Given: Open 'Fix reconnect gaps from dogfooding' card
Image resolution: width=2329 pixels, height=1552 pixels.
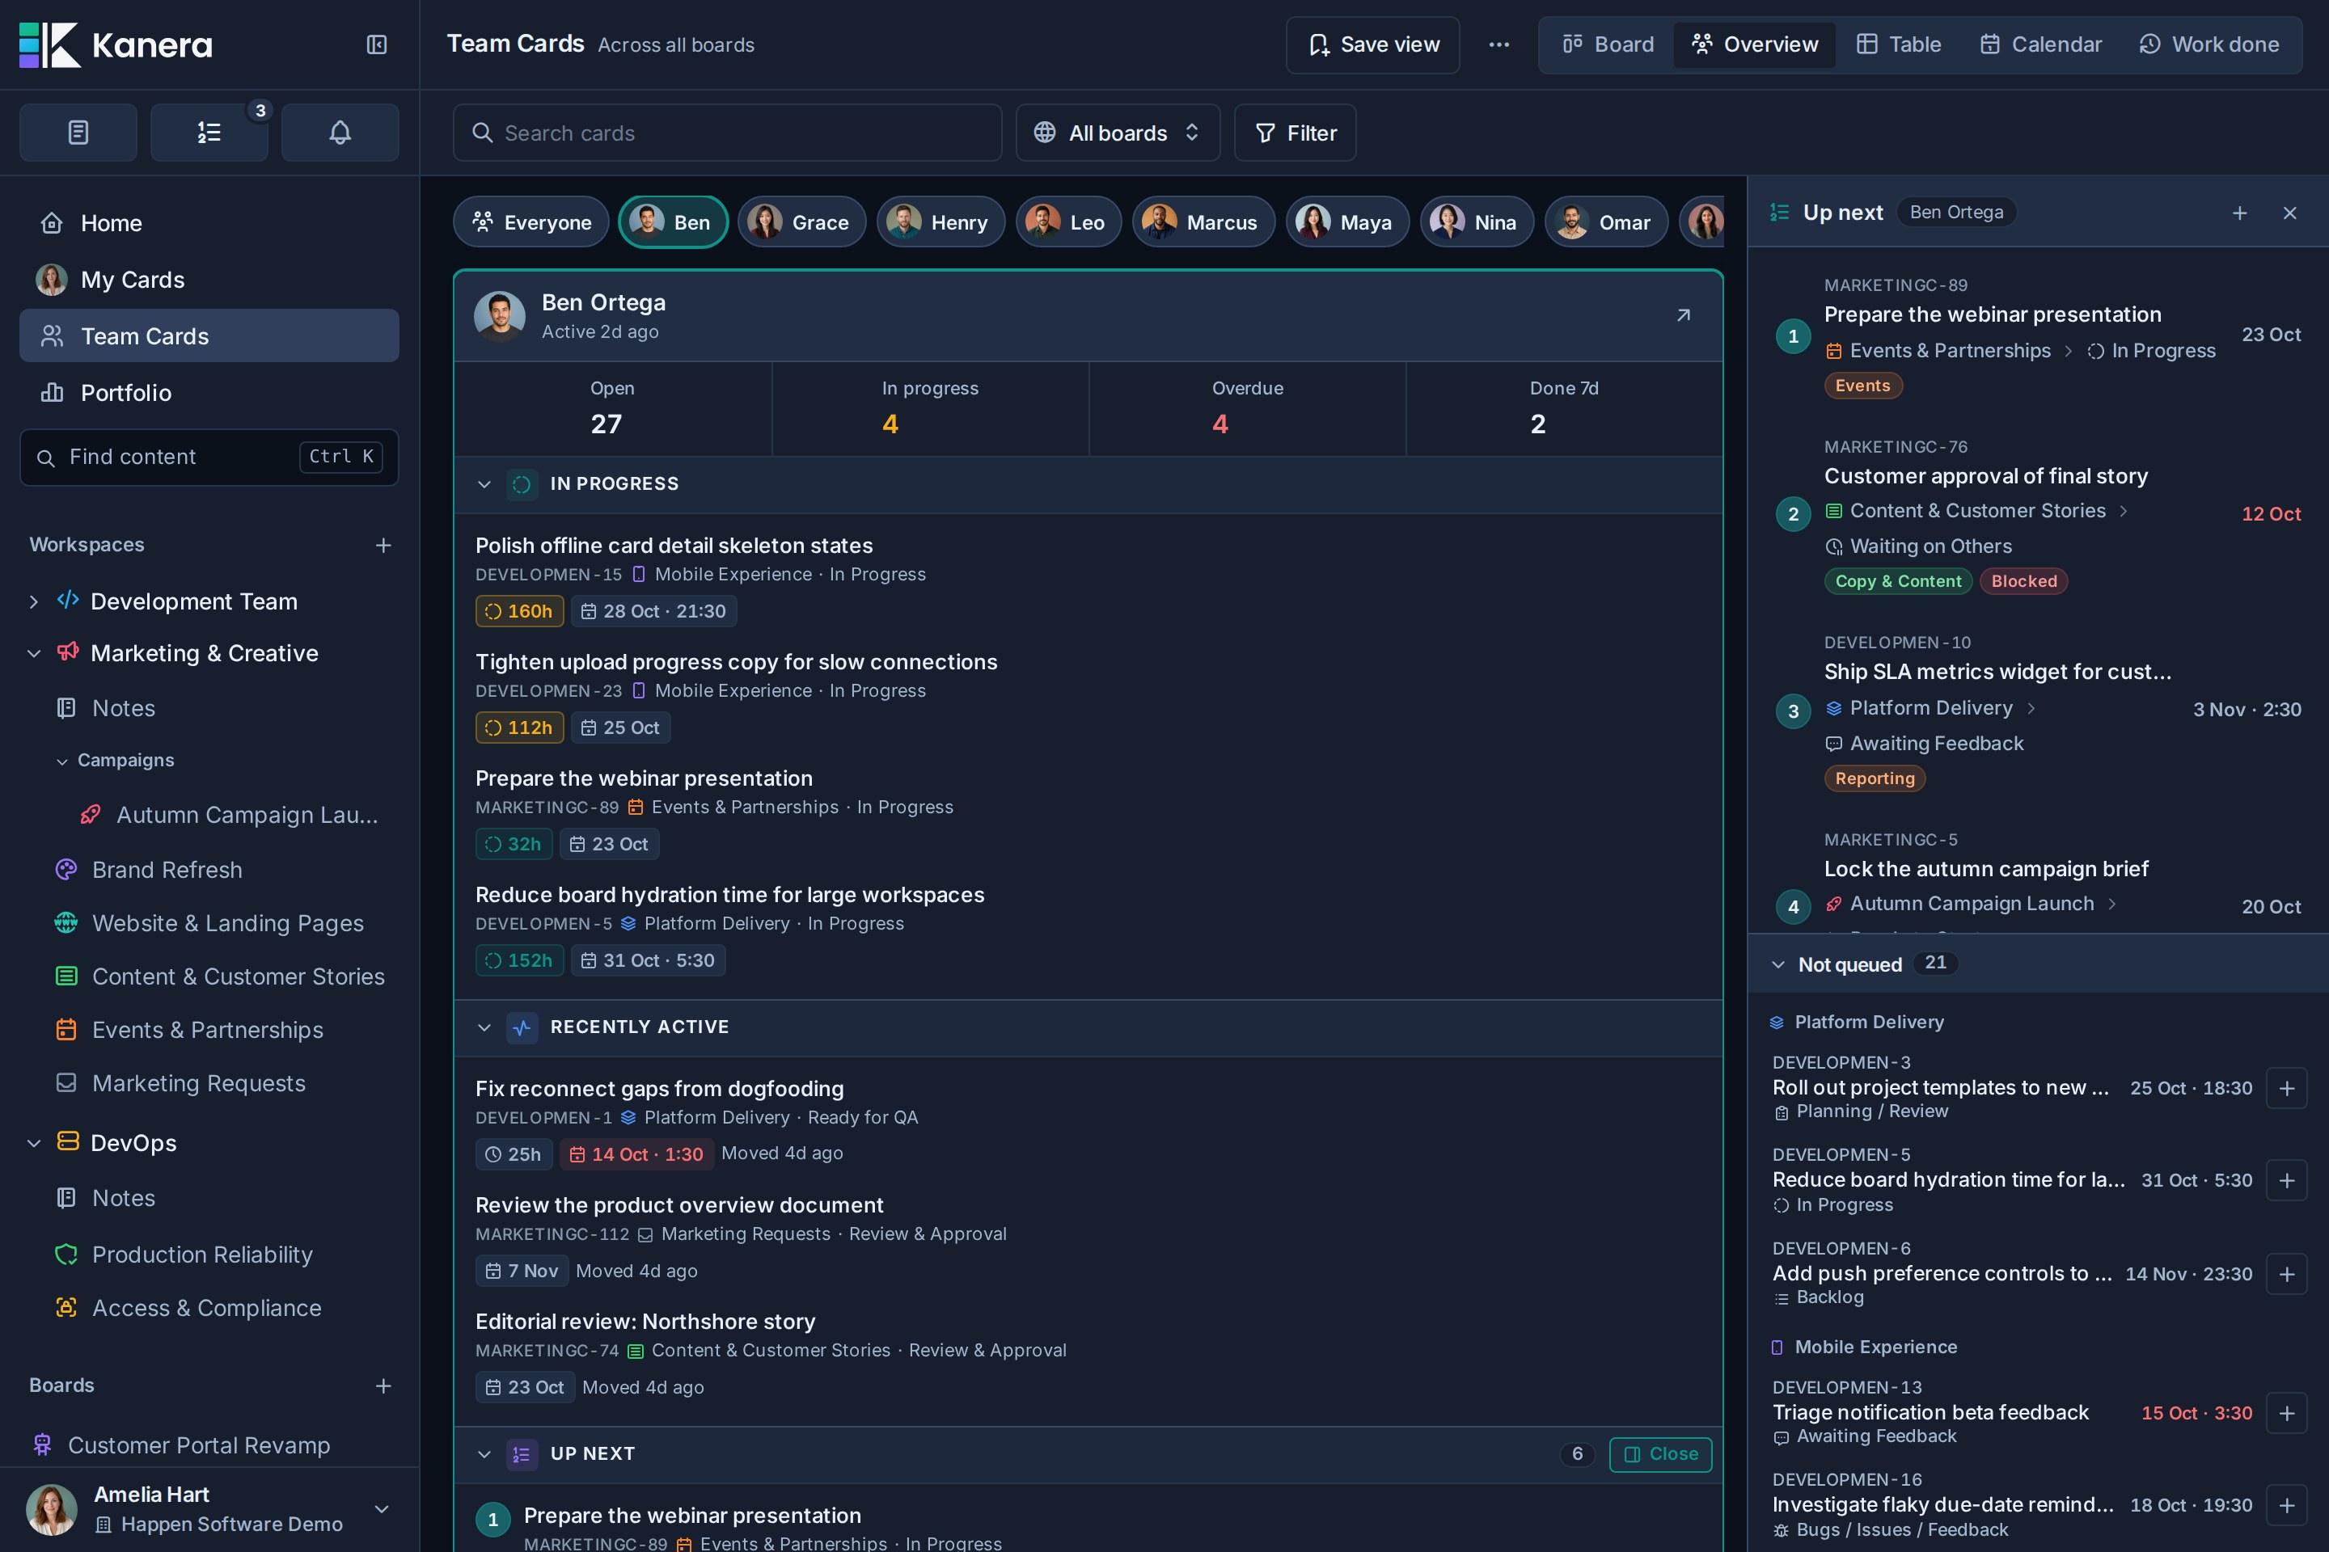Looking at the screenshot, I should click(660, 1089).
